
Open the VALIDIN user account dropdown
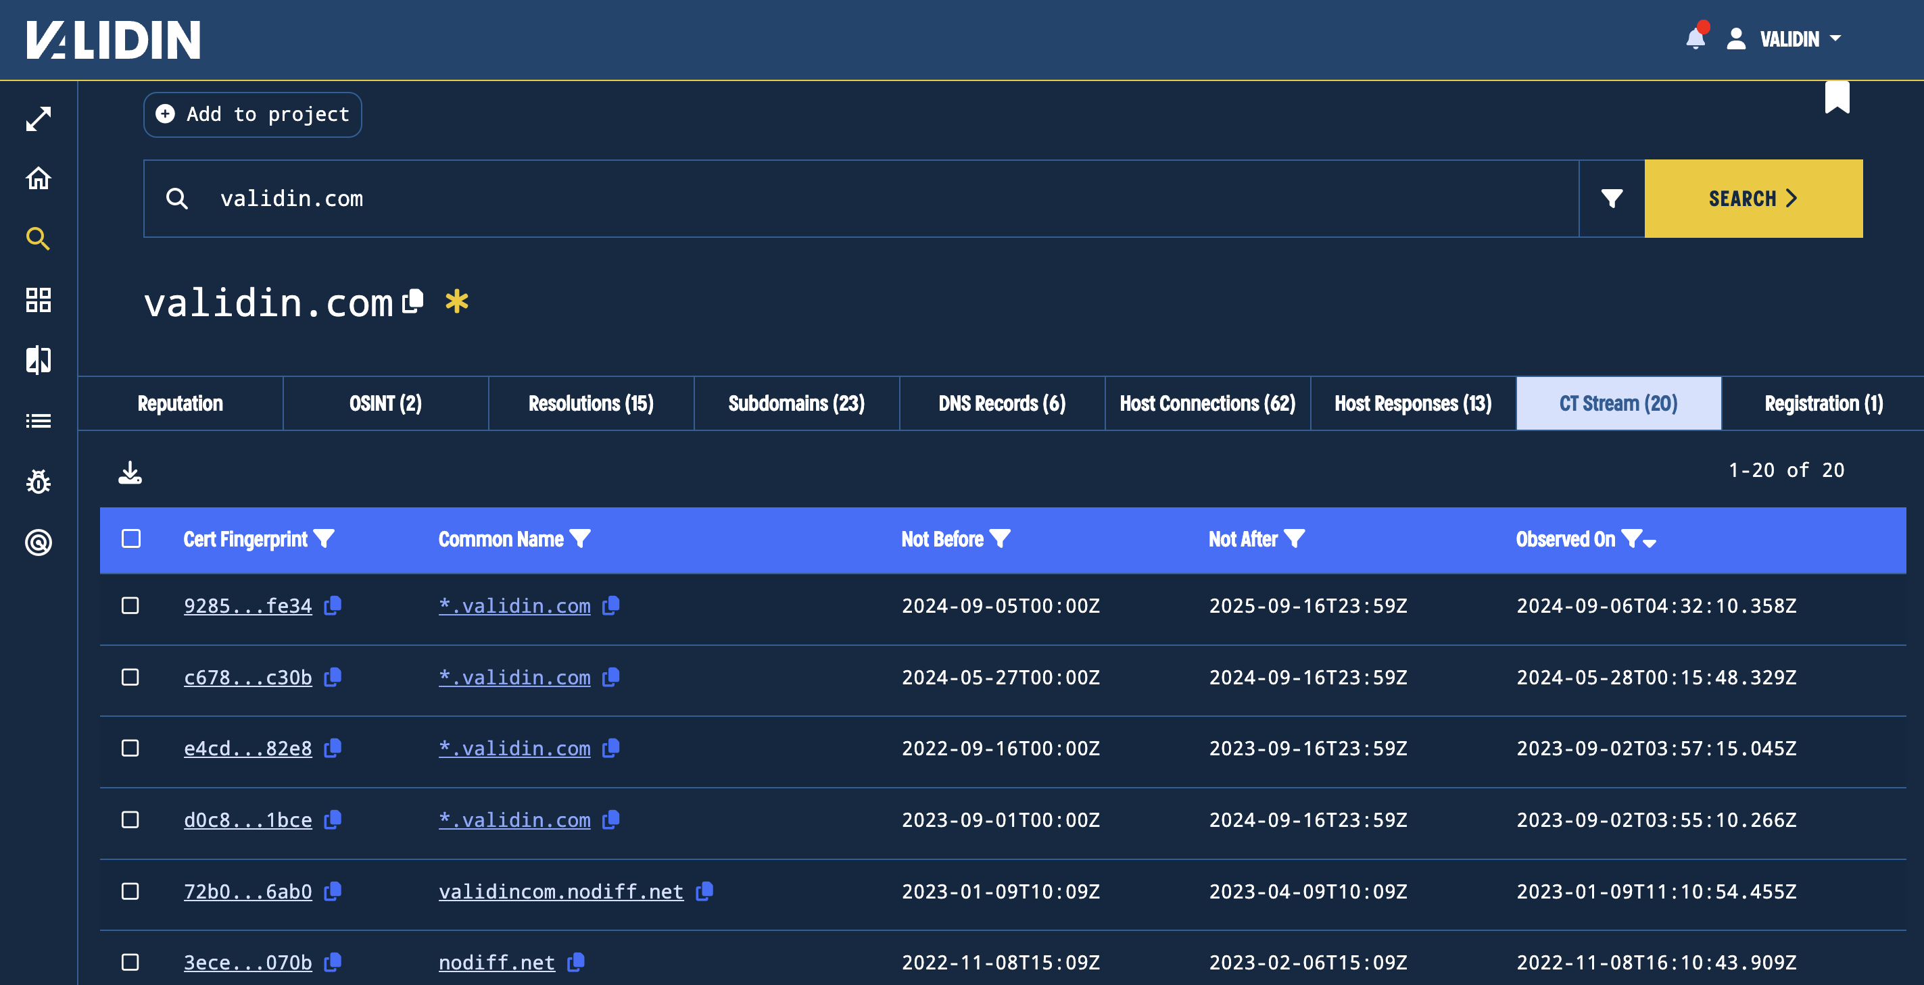(x=1783, y=39)
